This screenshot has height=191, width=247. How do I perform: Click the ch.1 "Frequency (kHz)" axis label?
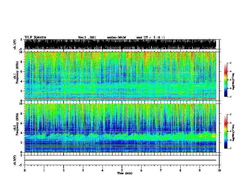point(17,72)
